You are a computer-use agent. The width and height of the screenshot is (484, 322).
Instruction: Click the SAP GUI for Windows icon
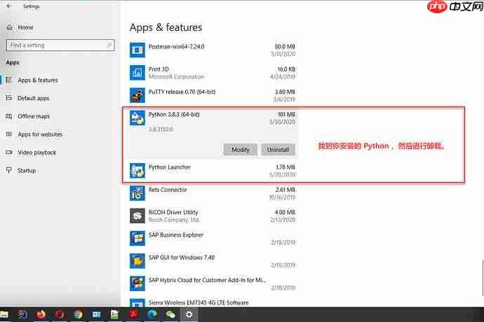[137, 260]
